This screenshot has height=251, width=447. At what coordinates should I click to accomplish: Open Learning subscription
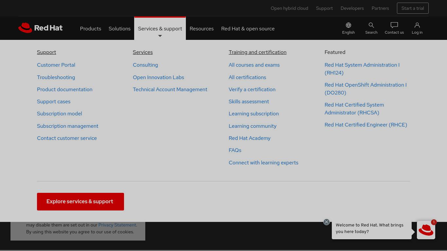[x=254, y=114]
